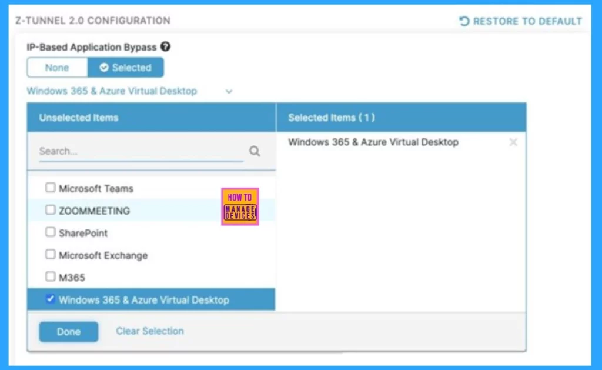Check the Microsoft Teams checkbox

[x=51, y=188]
